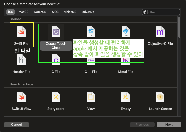Screen dimensions: 186x132
Task: Switch to the iOS platform tab
Action: pyautogui.click(x=11, y=12)
